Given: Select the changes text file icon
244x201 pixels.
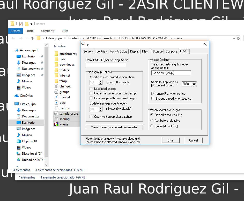Looking at the screenshot, I should pos(56,86).
